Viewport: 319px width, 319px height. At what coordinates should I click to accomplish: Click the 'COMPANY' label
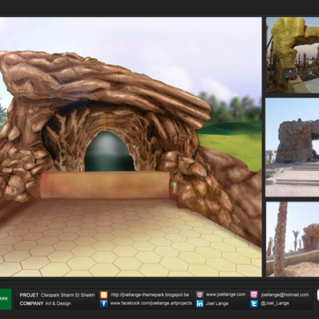[x=31, y=304]
